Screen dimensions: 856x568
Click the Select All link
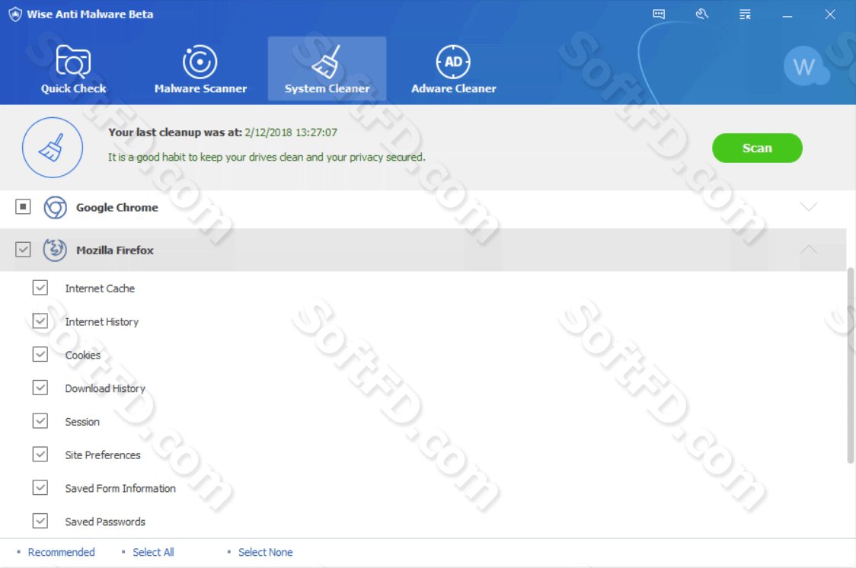153,552
